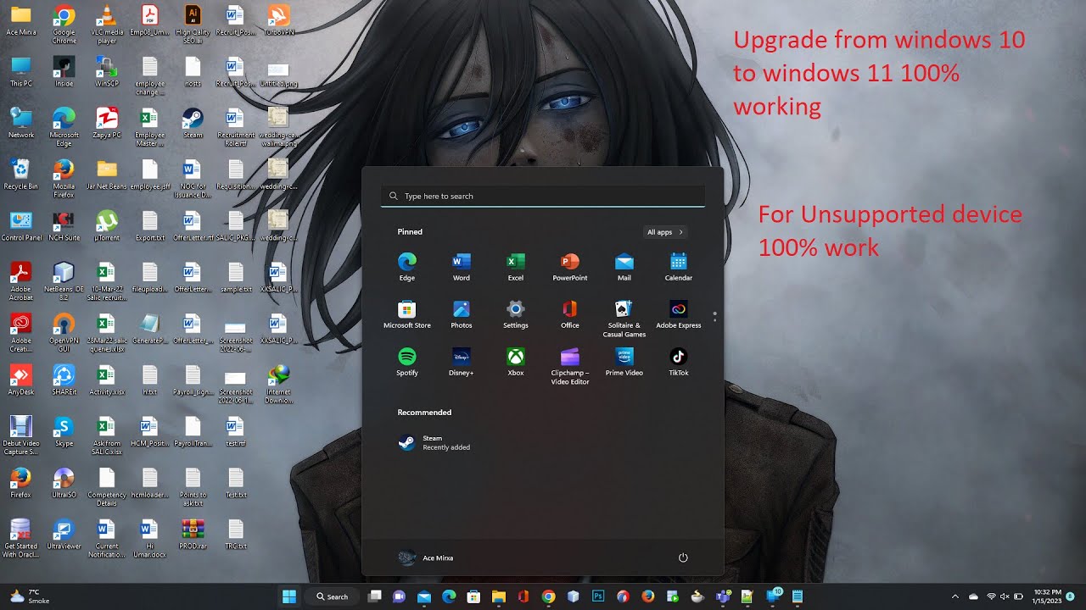
Task: Select AnyDesk desktop shortcut
Action: [21, 380]
